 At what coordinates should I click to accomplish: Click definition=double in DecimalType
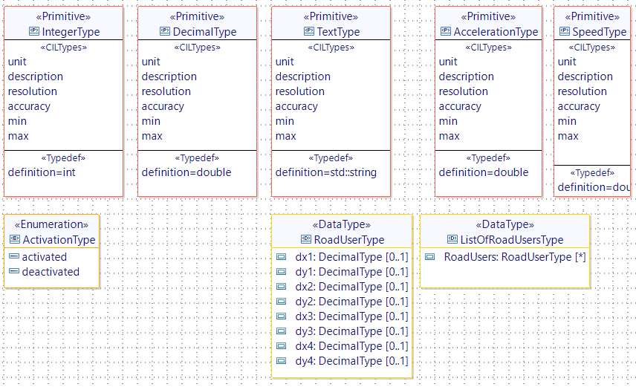186,172
